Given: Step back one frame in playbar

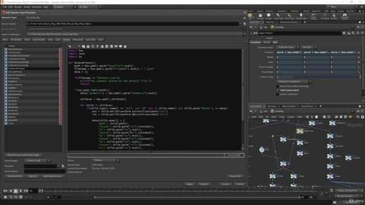Looking at the screenshot, I should (x=10, y=191).
